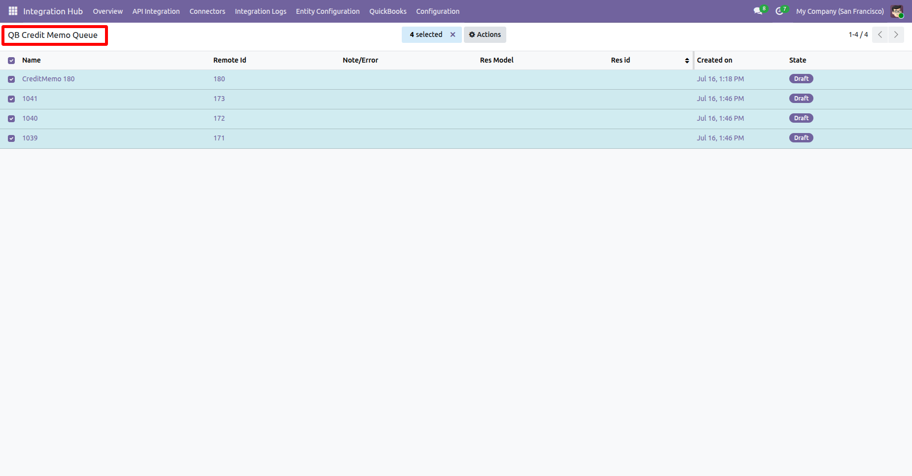This screenshot has height=476, width=912.
Task: Open the apps grid menu icon
Action: pyautogui.click(x=13, y=11)
